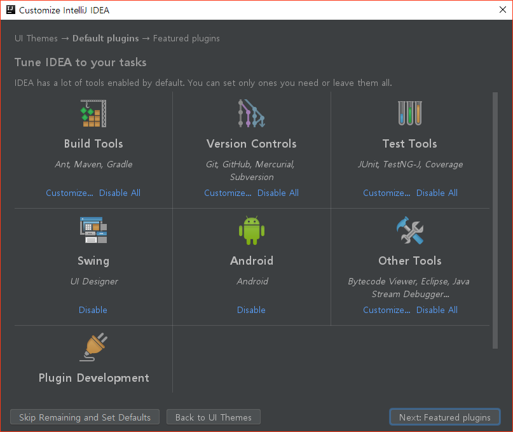The image size is (513, 432).
Task: Click the Android robot icon
Action: [252, 230]
